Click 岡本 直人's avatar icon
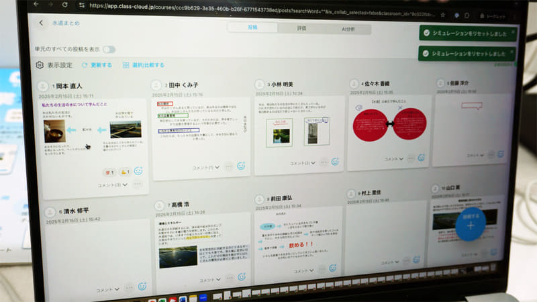 [x=43, y=86]
